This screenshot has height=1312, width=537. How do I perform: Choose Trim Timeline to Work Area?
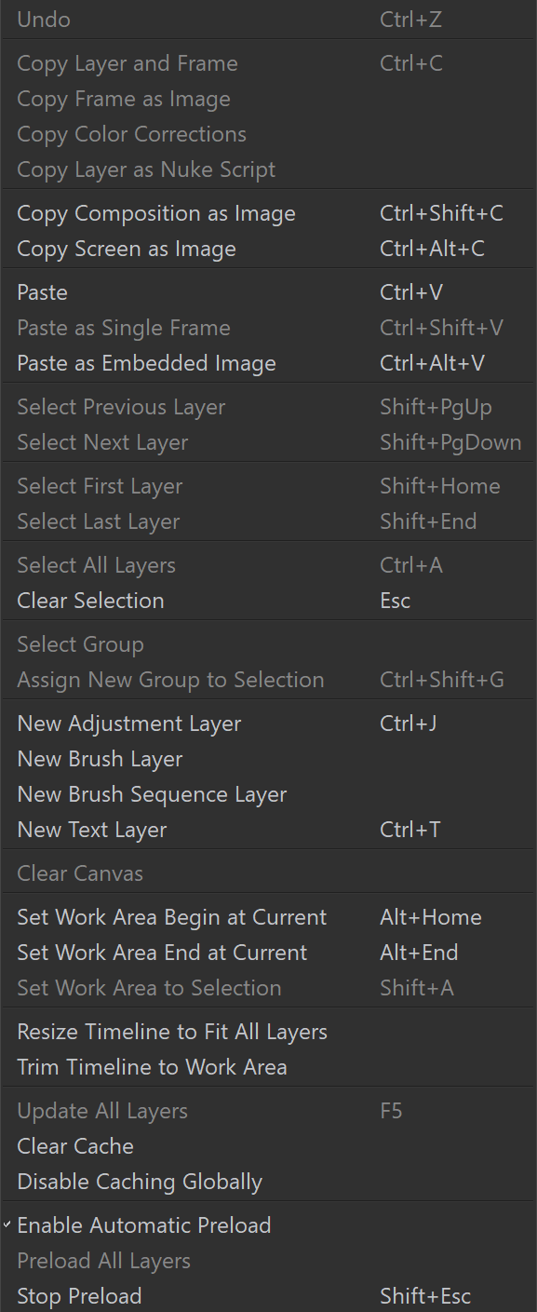point(268,1067)
